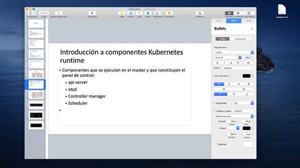Viewport: 300px width, 168px height.
Task: Toggle the Formato inspector button
Action: [229, 13]
